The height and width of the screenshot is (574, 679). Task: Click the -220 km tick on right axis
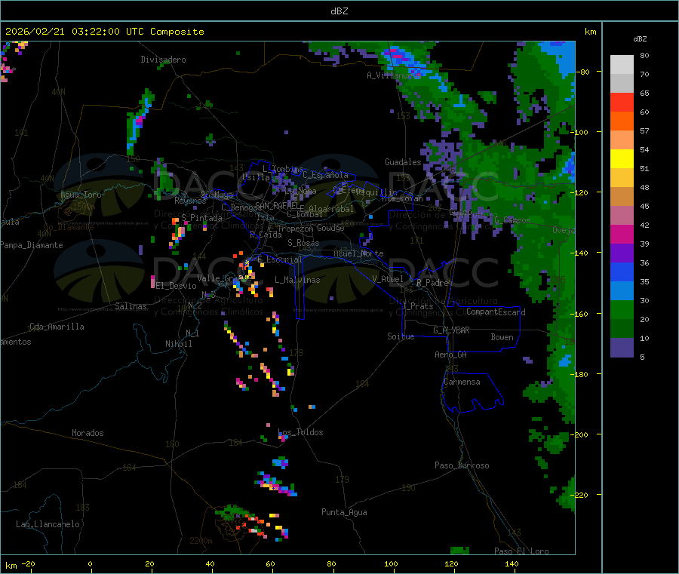click(581, 495)
